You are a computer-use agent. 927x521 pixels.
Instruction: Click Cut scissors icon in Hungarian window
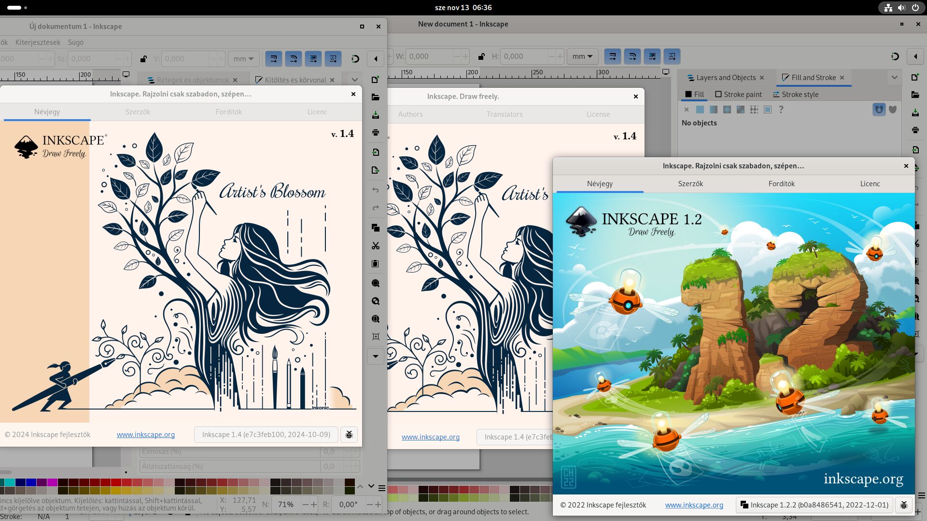(376, 246)
